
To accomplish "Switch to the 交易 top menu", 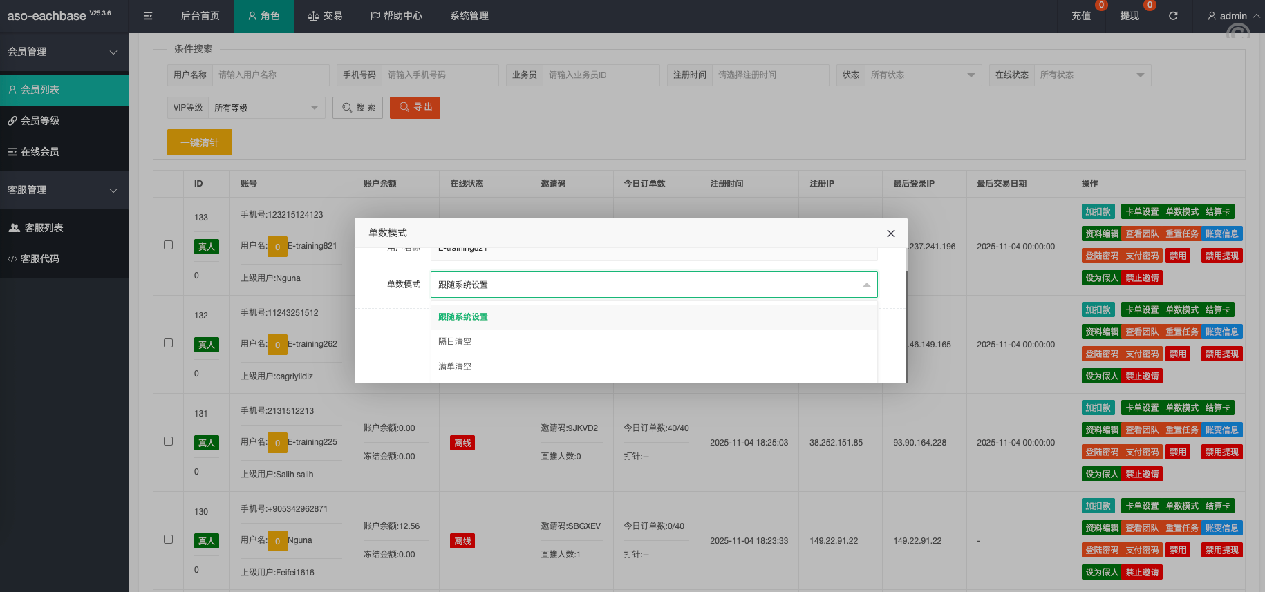I will point(325,16).
